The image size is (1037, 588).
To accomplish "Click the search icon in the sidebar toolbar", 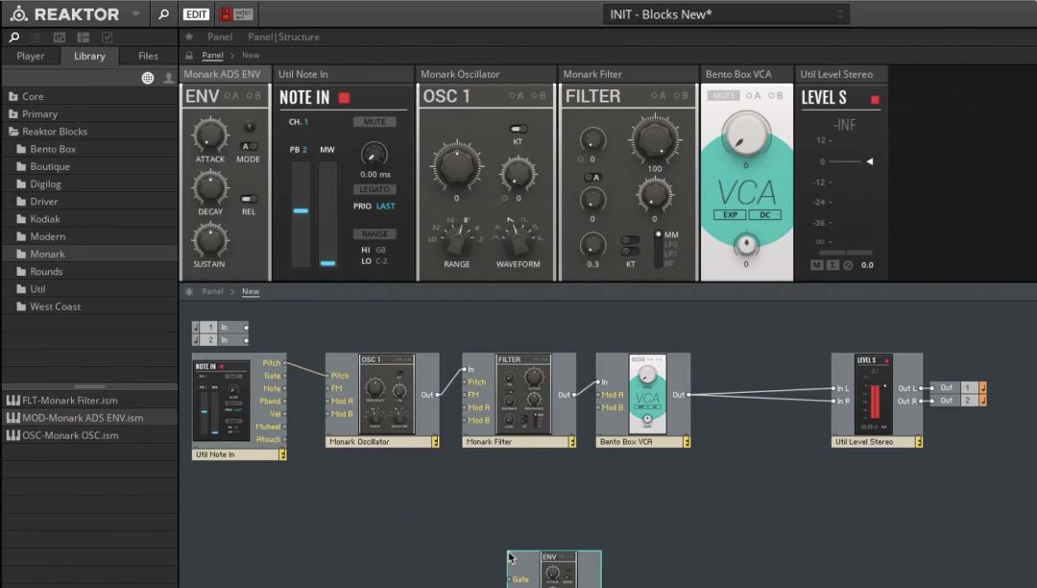I will click(13, 37).
